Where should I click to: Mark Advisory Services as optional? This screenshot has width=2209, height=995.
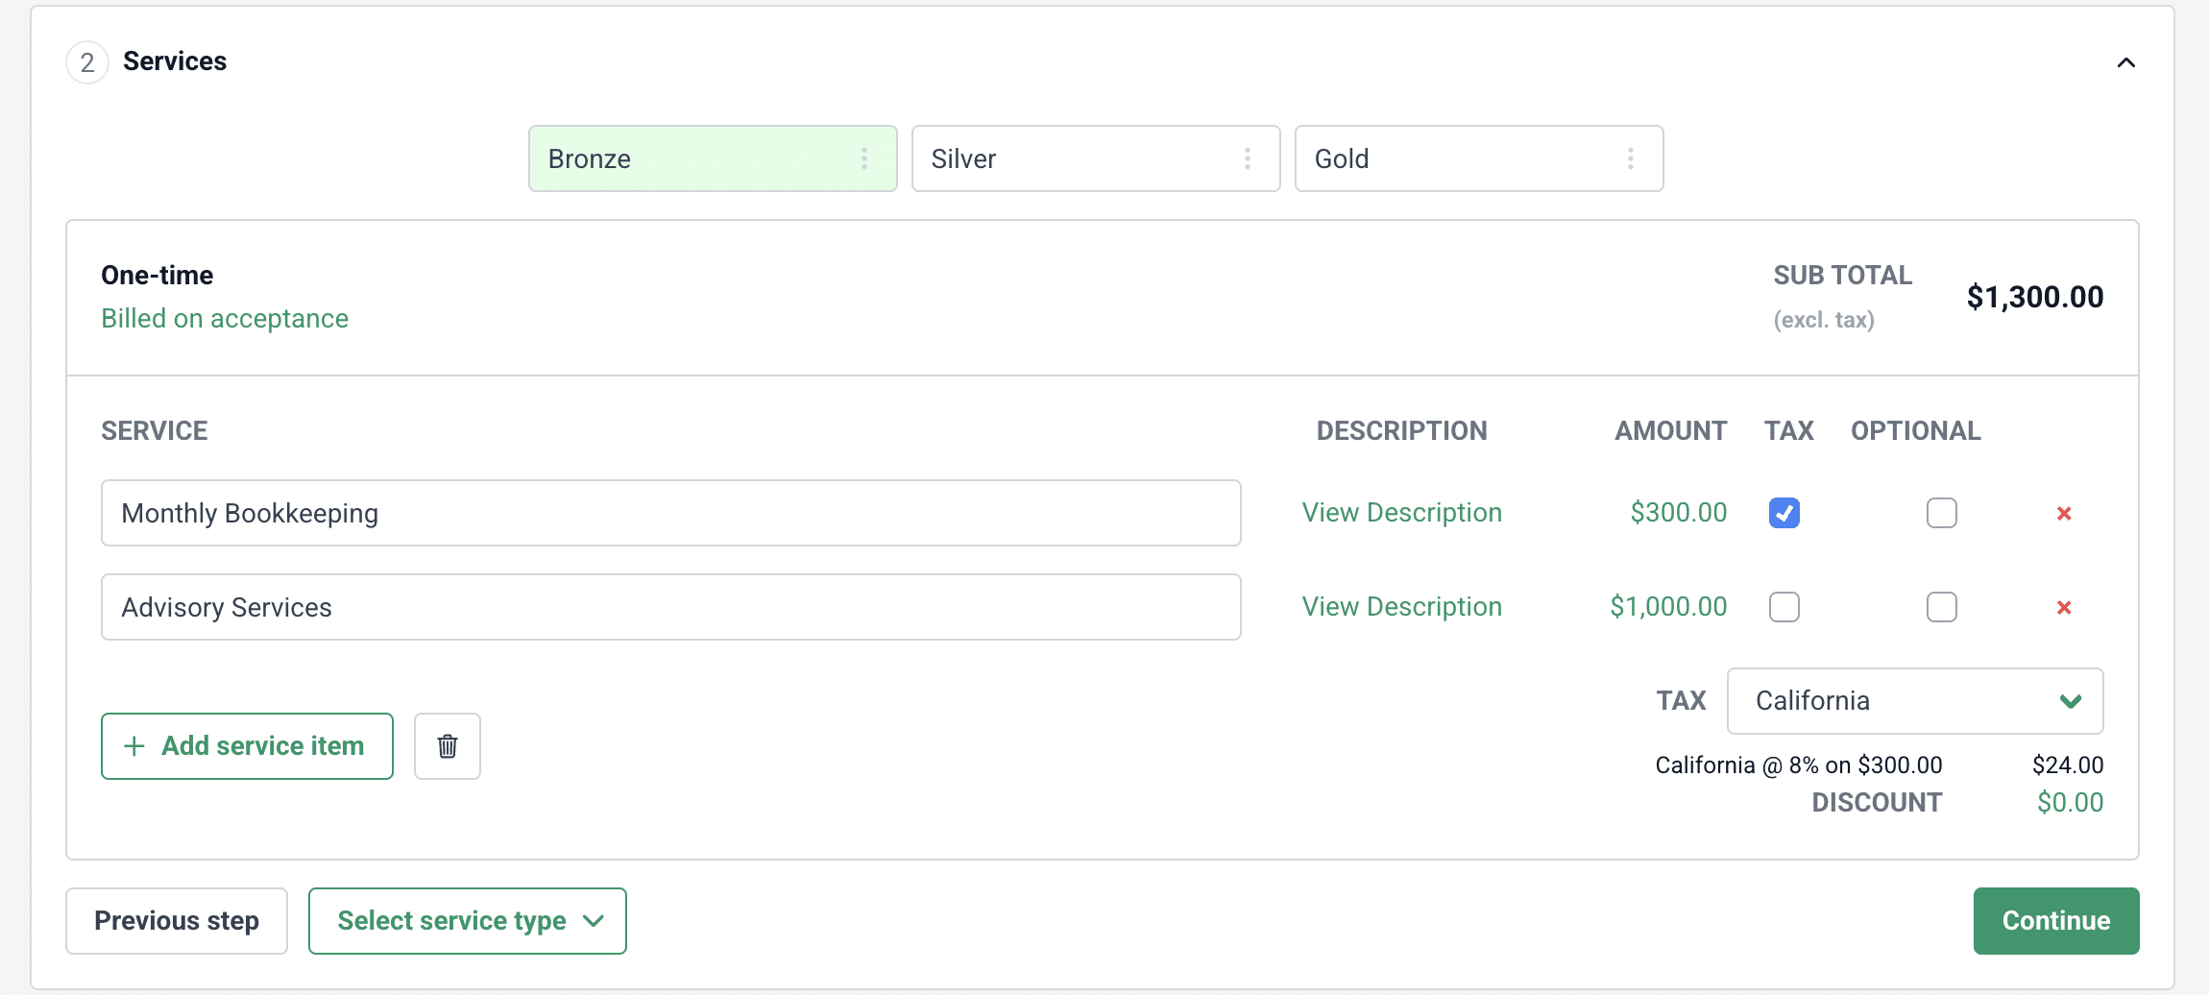(x=1941, y=607)
